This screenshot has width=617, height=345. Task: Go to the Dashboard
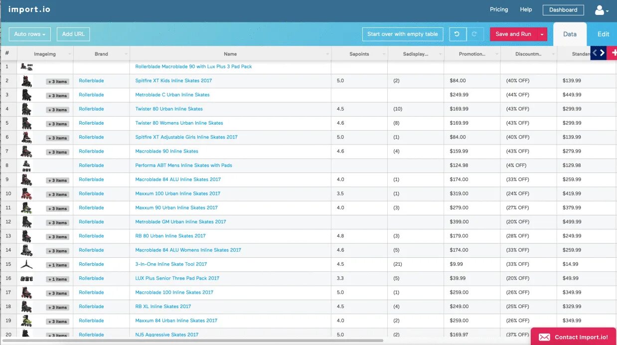(563, 10)
